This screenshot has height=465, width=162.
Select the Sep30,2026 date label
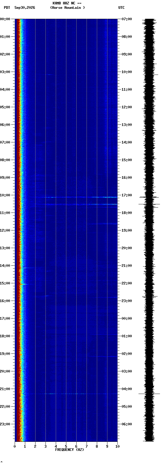click(25, 8)
